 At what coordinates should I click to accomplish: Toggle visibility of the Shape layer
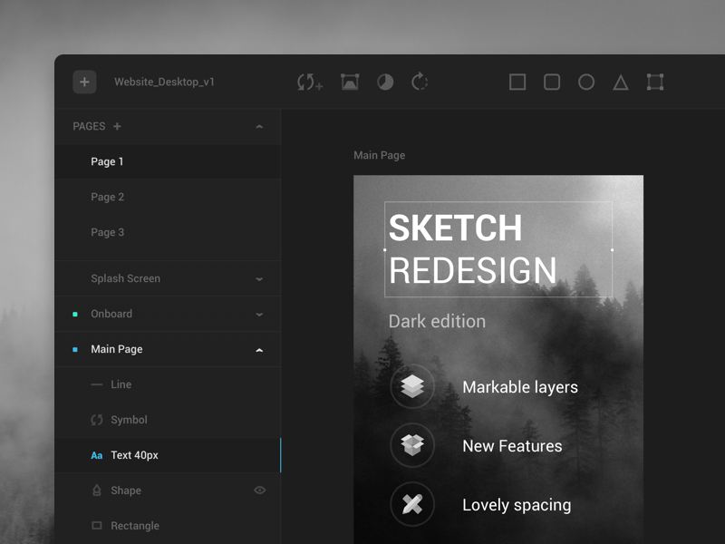[260, 491]
